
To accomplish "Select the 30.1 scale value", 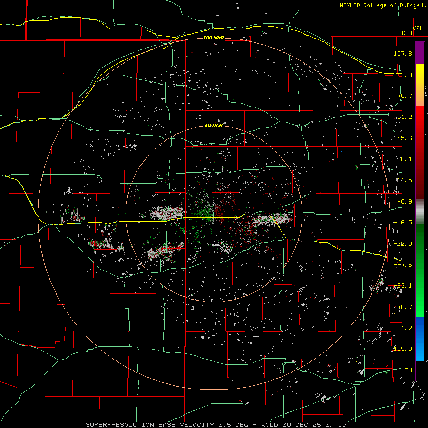I will coord(405,159).
